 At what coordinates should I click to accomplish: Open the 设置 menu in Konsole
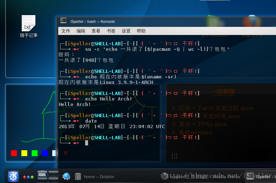pos(126,31)
